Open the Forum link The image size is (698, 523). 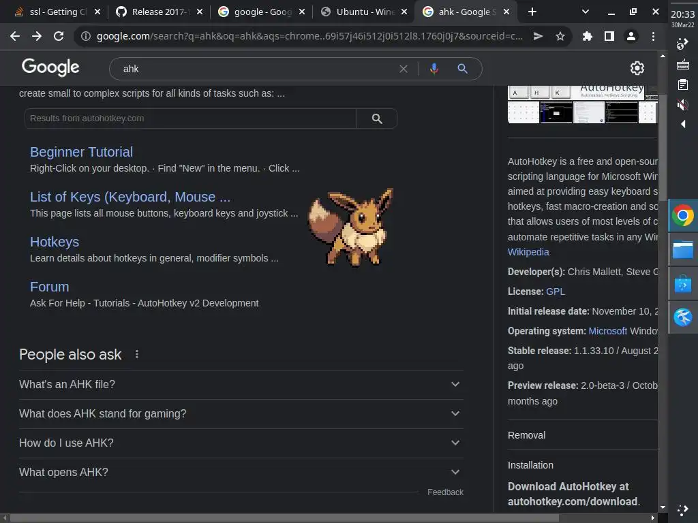(x=49, y=287)
